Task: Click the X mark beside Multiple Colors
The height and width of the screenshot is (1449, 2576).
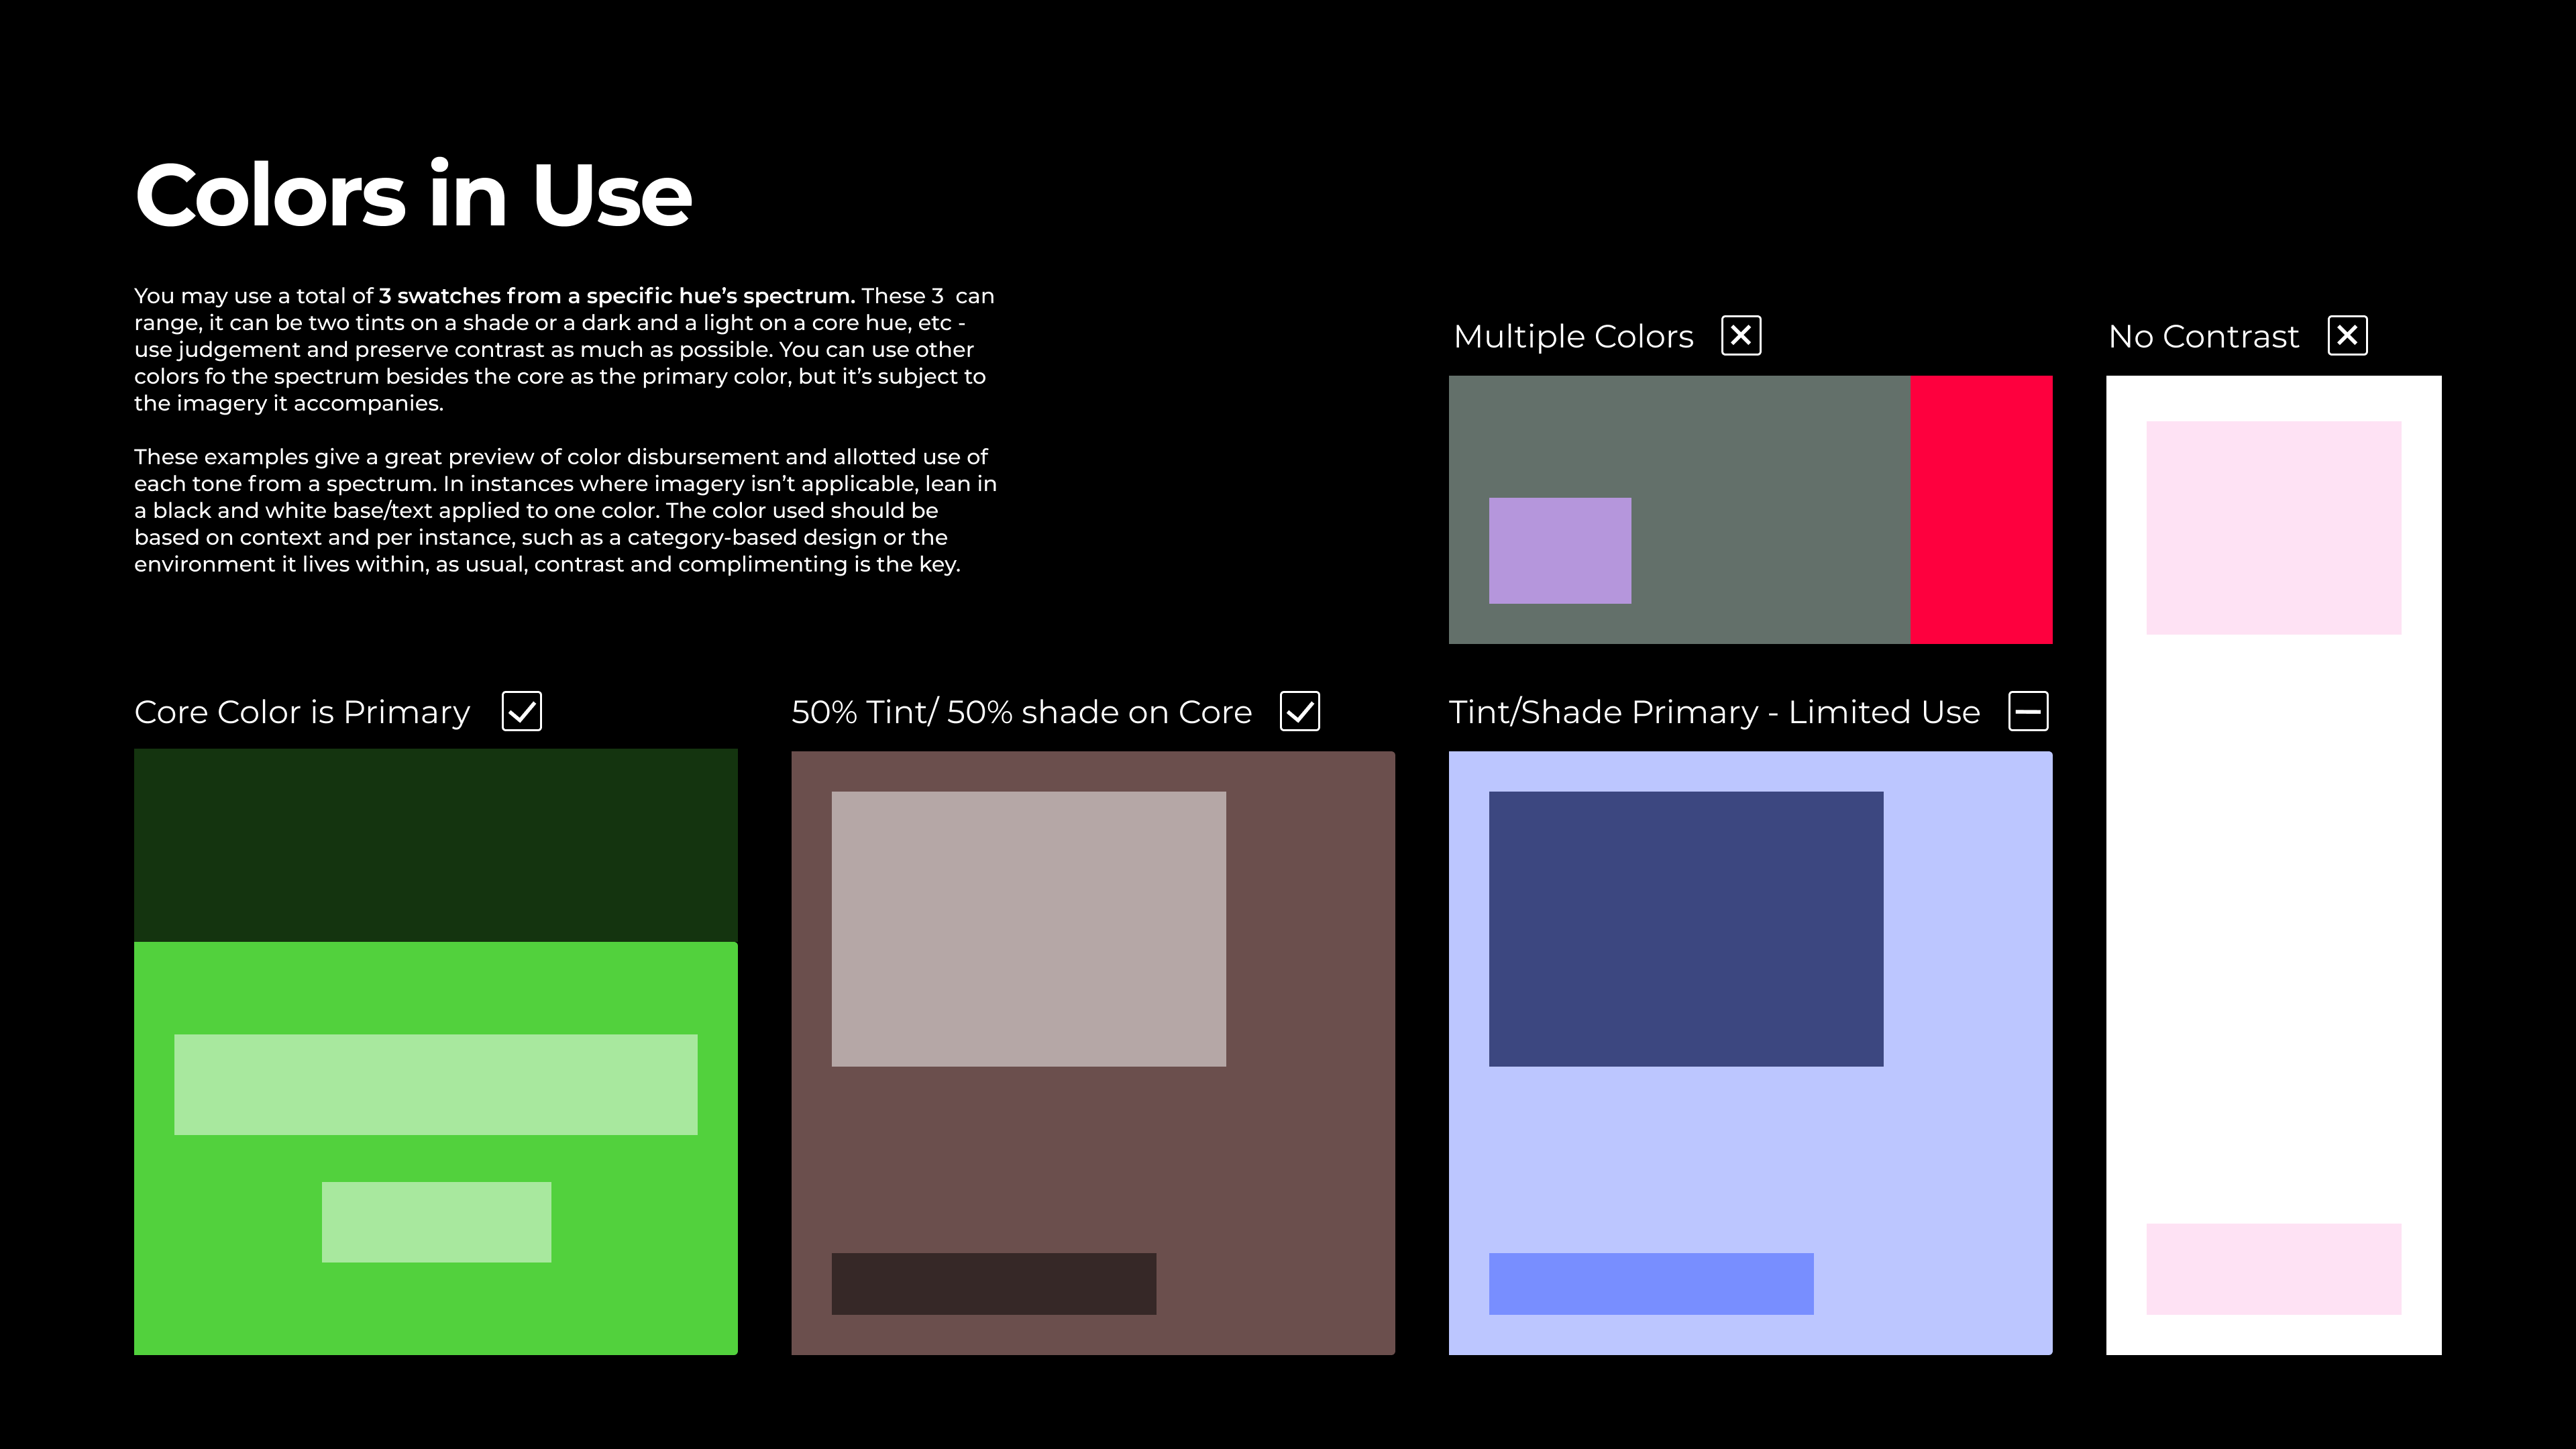Action: pos(1741,335)
